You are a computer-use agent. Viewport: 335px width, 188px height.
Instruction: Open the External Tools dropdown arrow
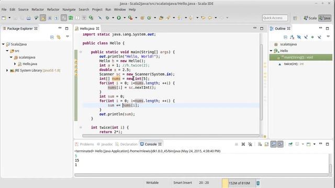tap(136, 18)
